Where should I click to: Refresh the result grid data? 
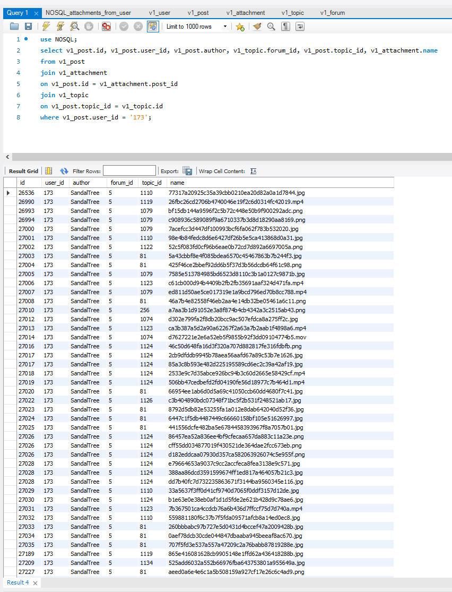point(64,171)
